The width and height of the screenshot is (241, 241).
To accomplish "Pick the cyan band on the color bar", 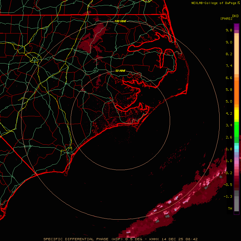I will pyautogui.click(x=236, y=147).
